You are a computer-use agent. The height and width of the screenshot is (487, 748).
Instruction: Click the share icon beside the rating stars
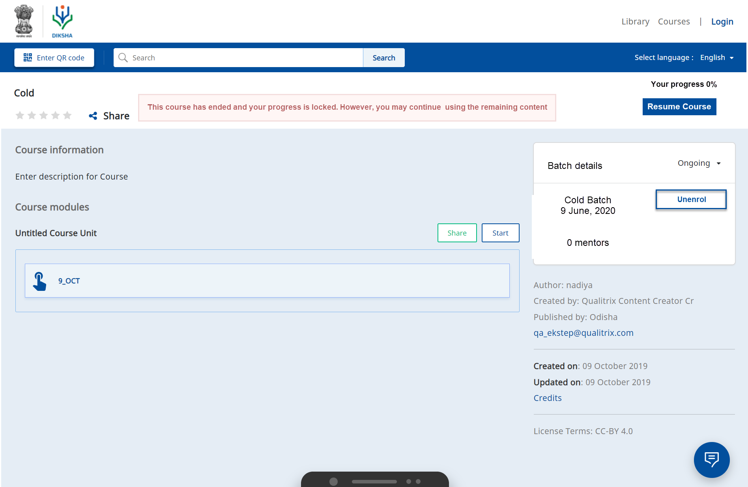93,116
